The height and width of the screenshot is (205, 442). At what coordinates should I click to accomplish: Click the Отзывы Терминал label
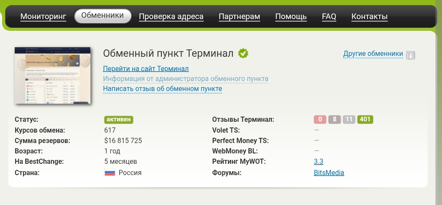pyautogui.click(x=243, y=120)
